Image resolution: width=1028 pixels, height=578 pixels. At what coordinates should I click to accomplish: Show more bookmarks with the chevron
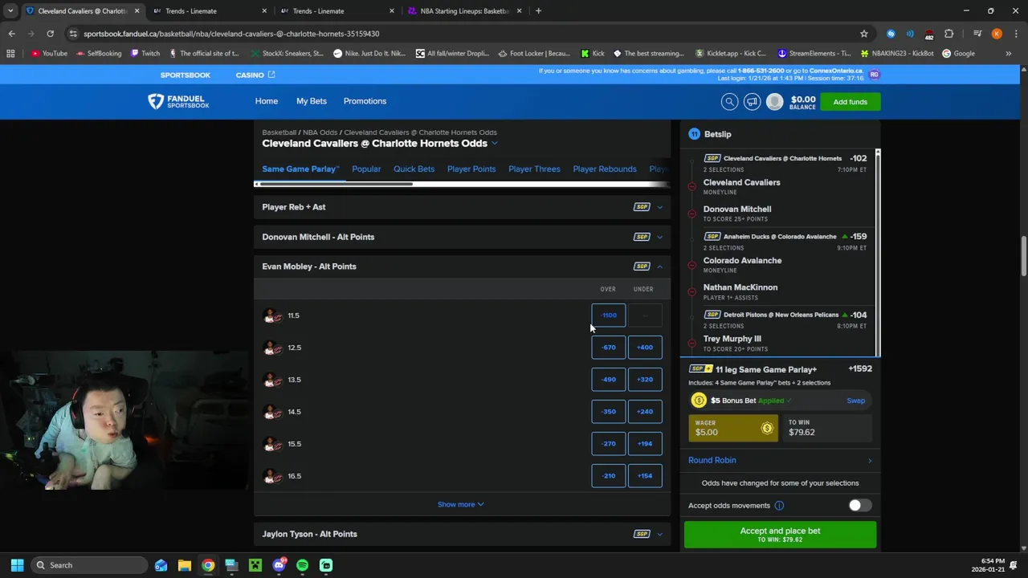coord(1008,54)
